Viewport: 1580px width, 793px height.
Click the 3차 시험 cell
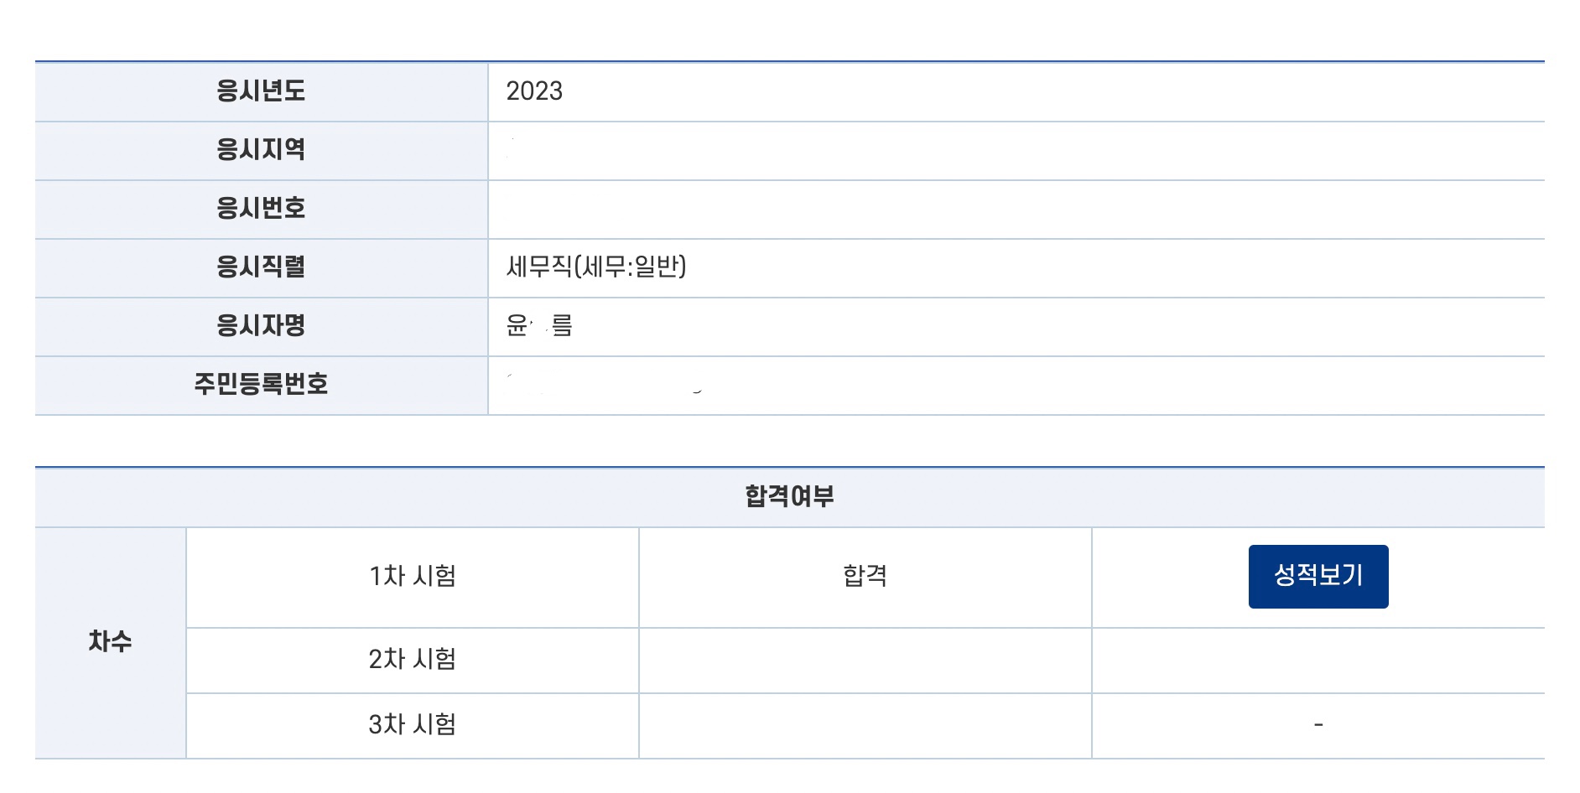click(412, 724)
